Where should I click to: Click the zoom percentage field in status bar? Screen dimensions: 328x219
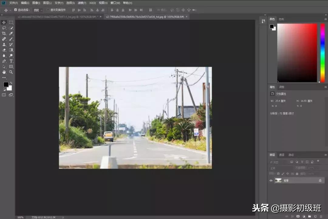(x=20, y=217)
